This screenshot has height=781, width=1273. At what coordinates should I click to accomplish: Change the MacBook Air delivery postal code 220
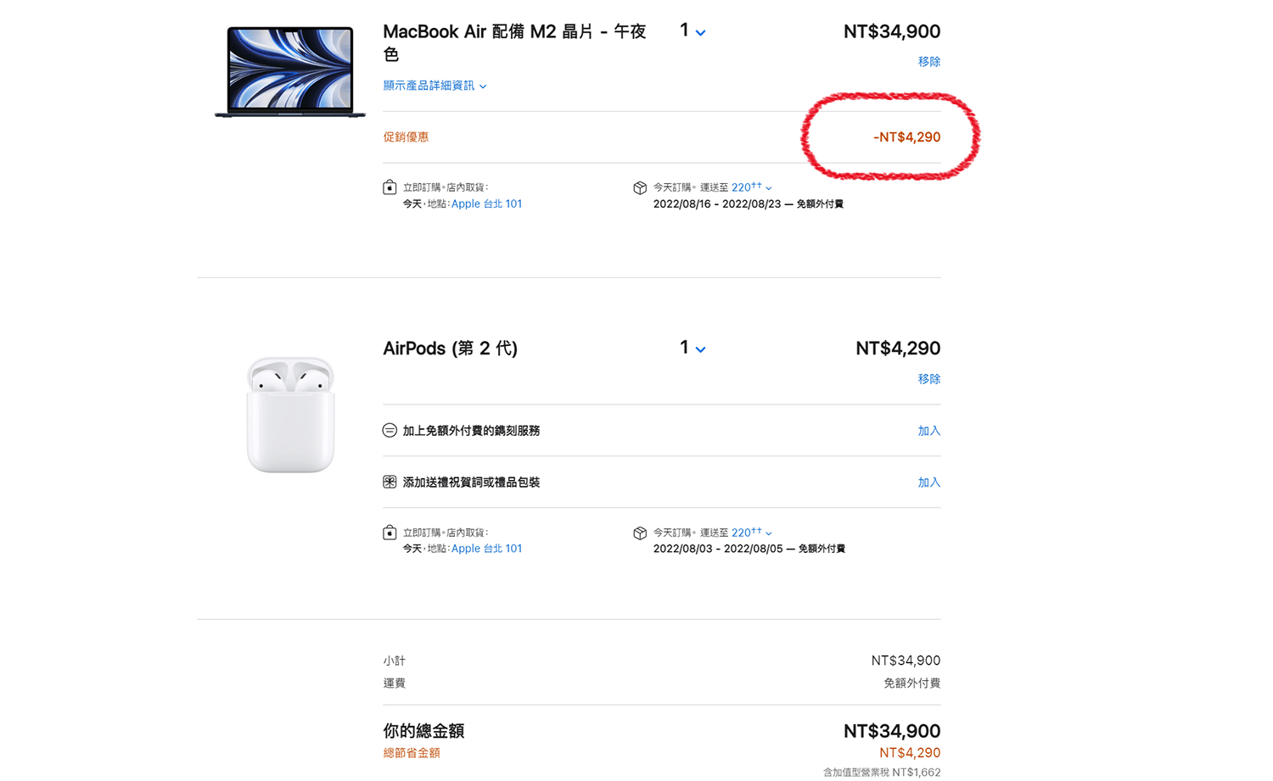click(x=751, y=187)
